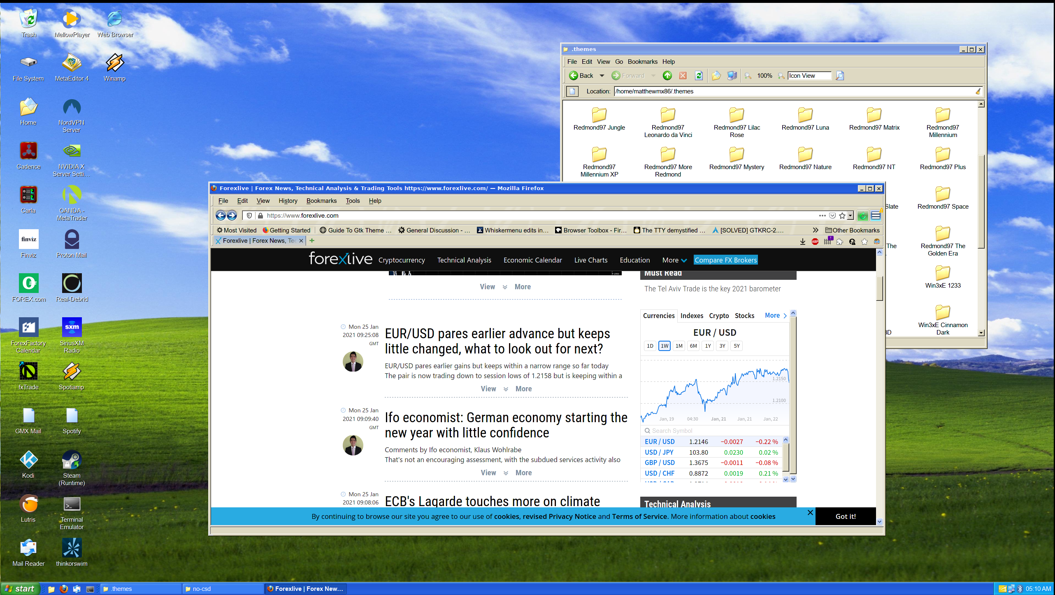Image resolution: width=1055 pixels, height=595 pixels.
Task: Click Compare FX Brokers link
Action: point(726,260)
